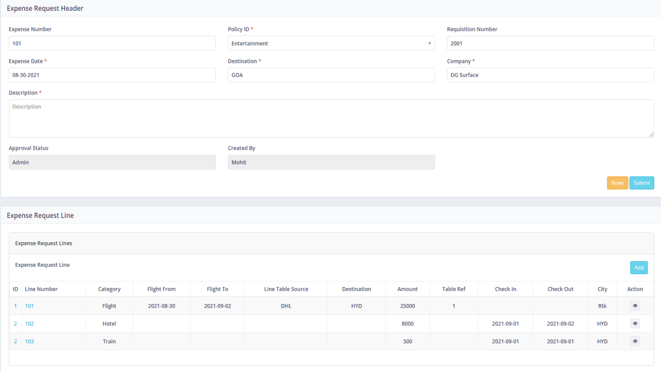The height and width of the screenshot is (371, 661).
Task: Select the Company field showing DG Surface
Action: [x=550, y=75]
